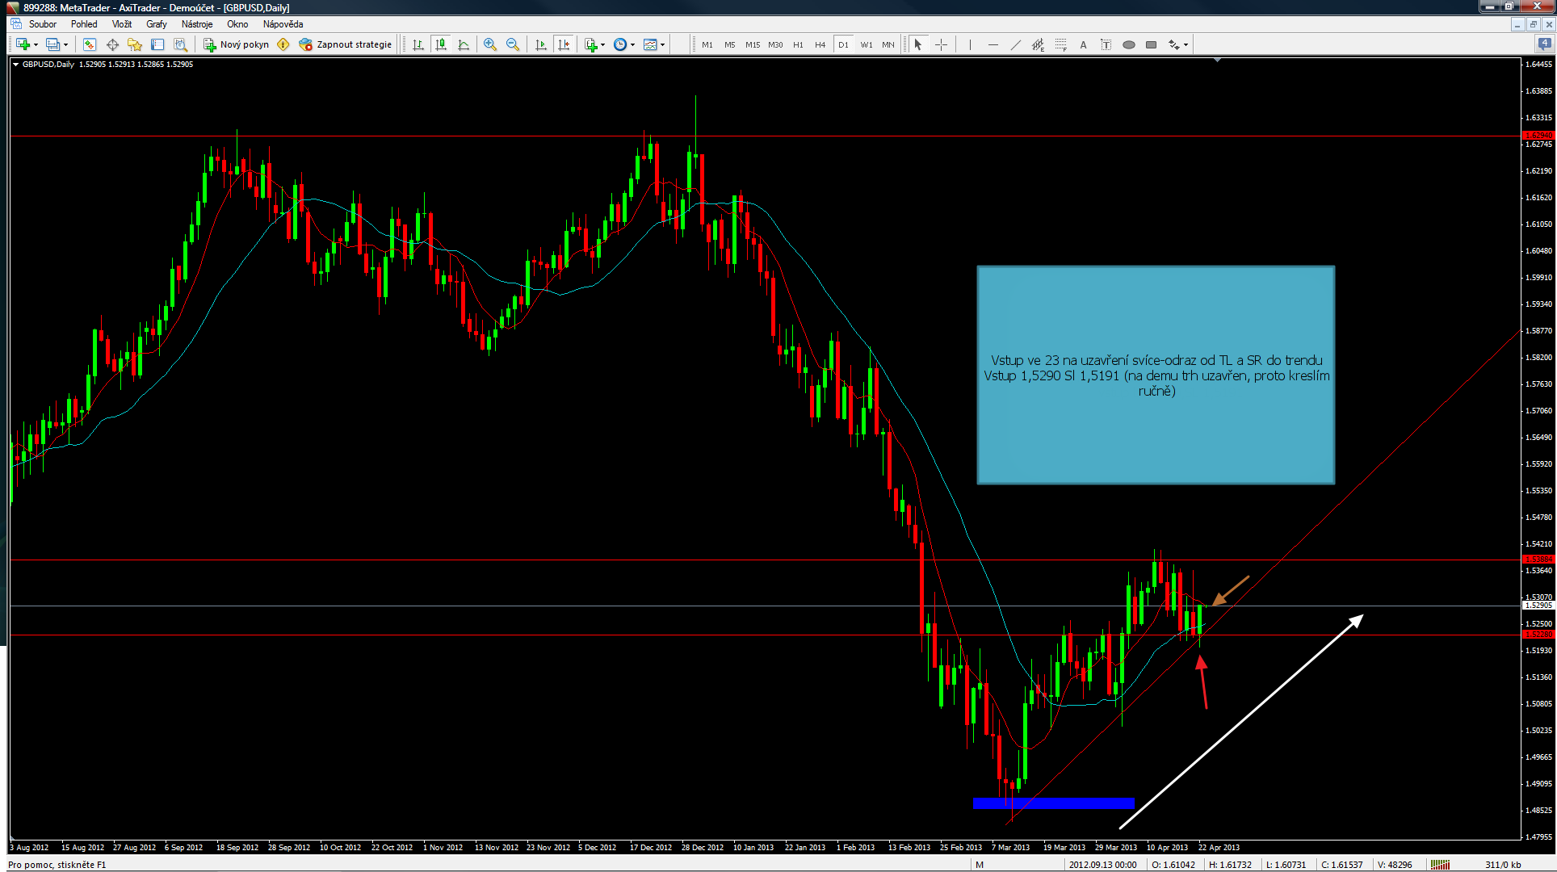Screen dimensions: 1557x872
Task: Toggle the Chart Shift button
Action: 564,44
